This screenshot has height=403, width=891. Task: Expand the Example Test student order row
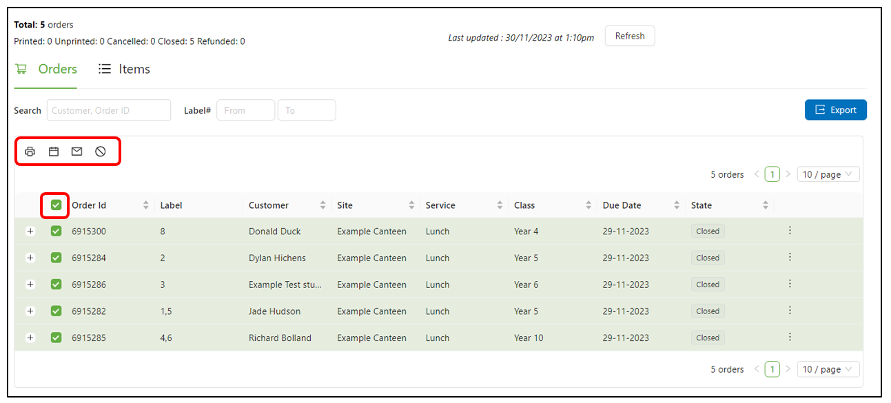(30, 285)
